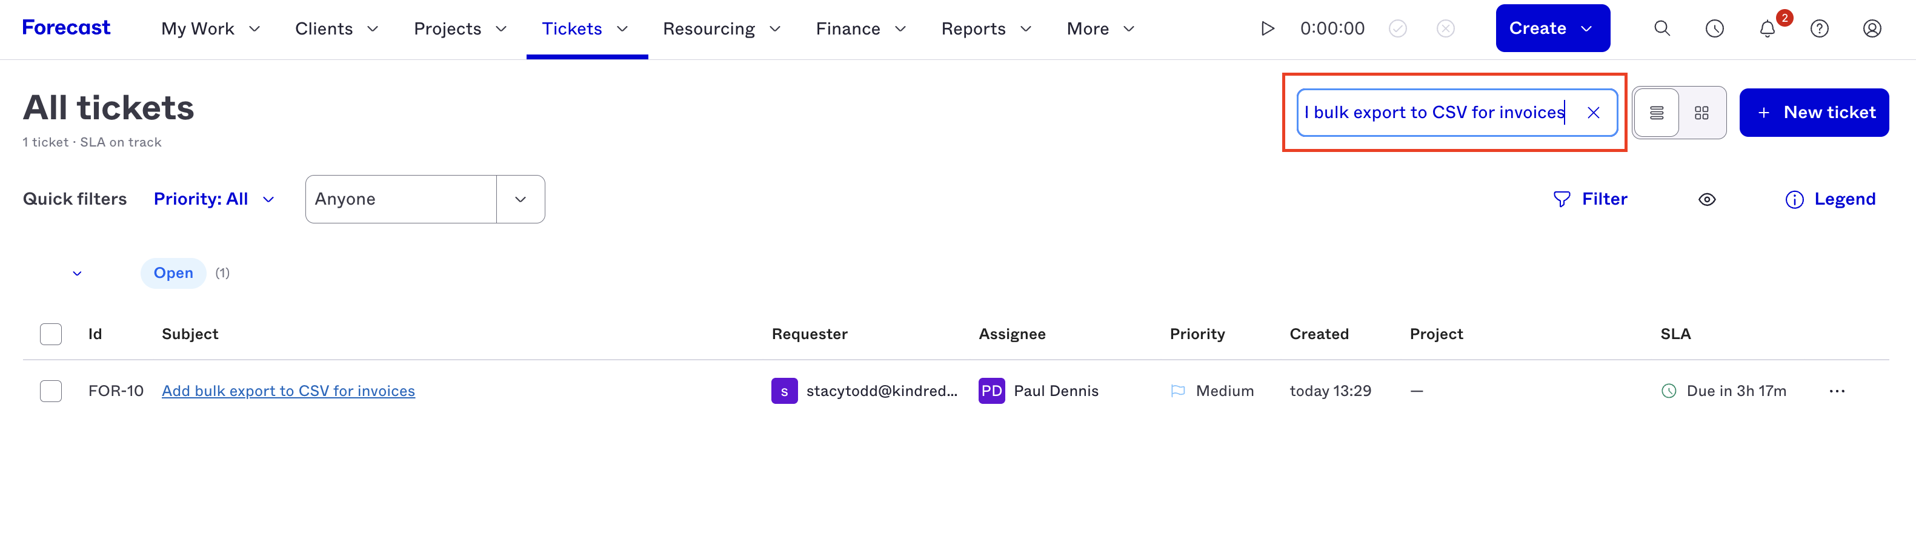Click the New ticket button
The height and width of the screenshot is (551, 1916).
[x=1814, y=112]
